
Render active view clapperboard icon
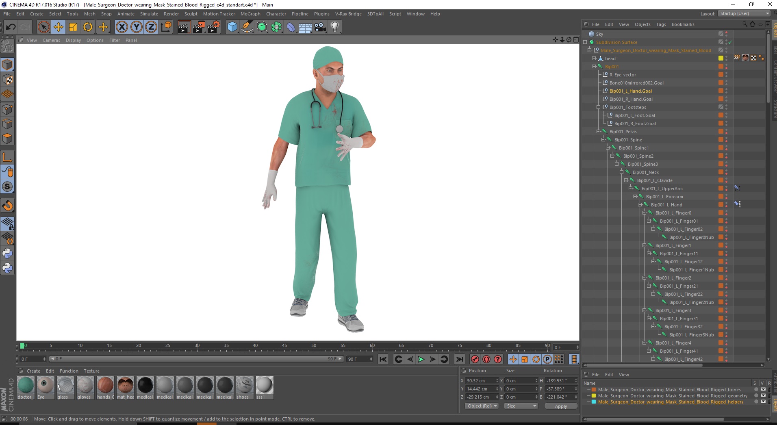tap(184, 27)
